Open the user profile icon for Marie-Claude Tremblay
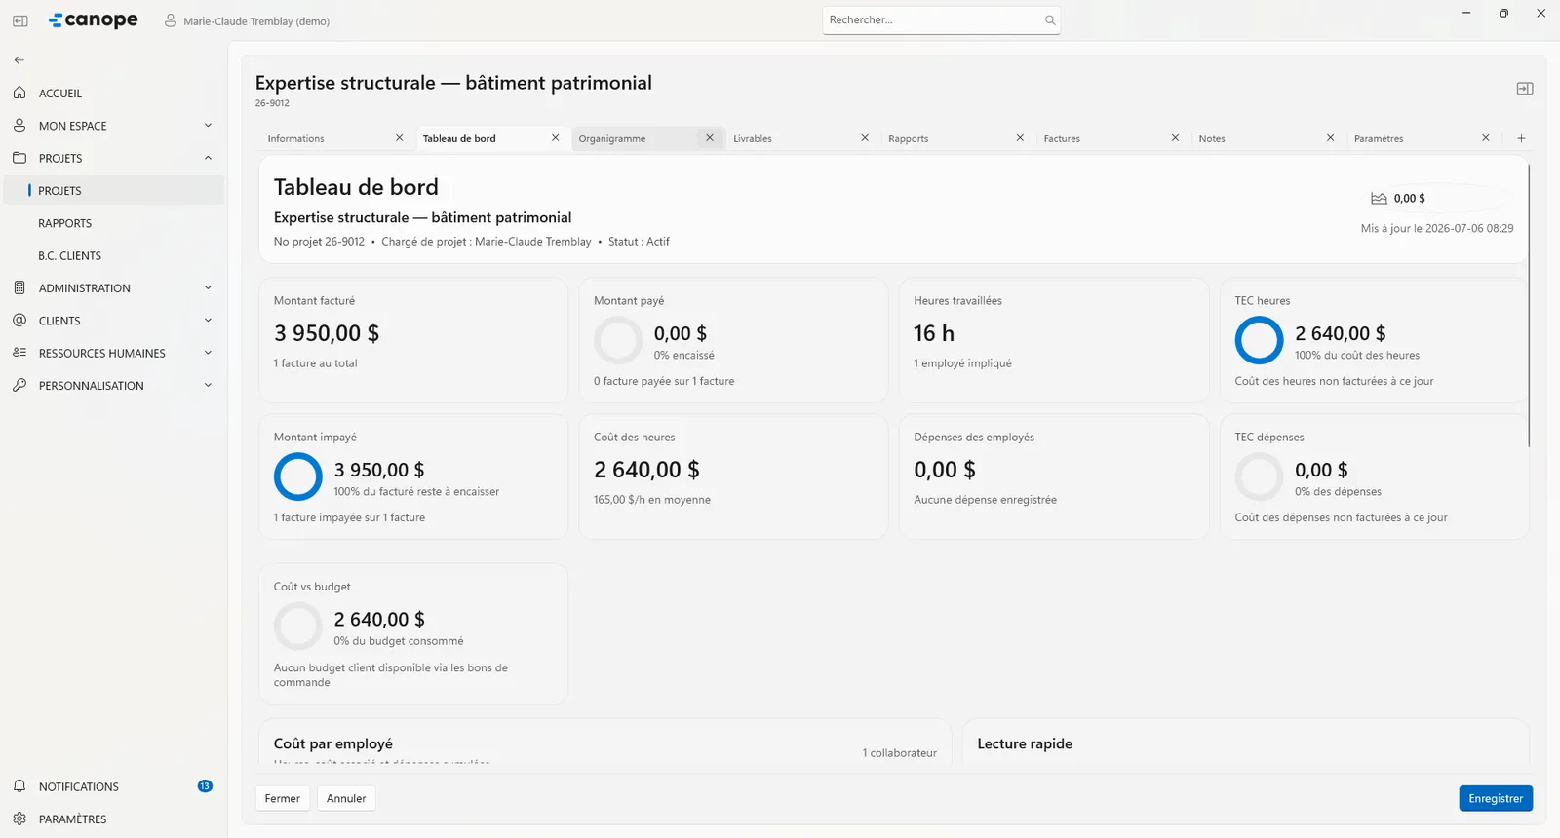 point(171,20)
